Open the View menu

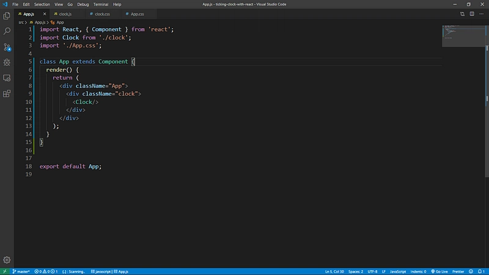(x=59, y=4)
